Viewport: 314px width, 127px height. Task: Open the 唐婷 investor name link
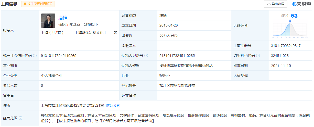63,18
